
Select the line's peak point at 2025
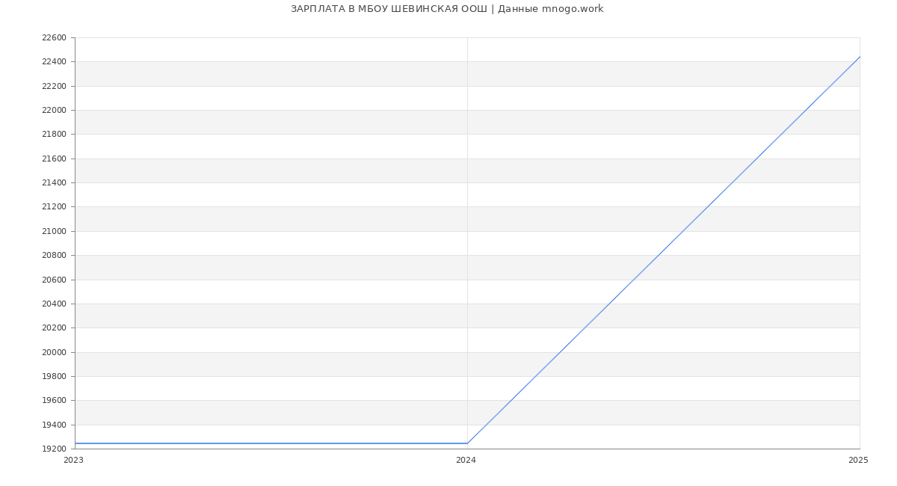859,57
